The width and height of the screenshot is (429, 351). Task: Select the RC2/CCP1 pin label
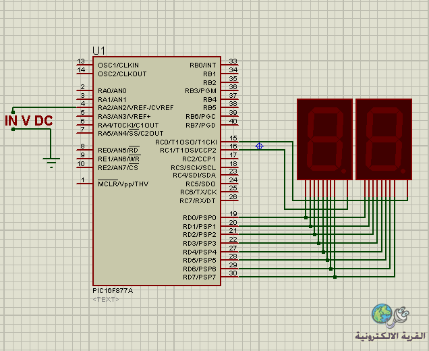tap(199, 159)
